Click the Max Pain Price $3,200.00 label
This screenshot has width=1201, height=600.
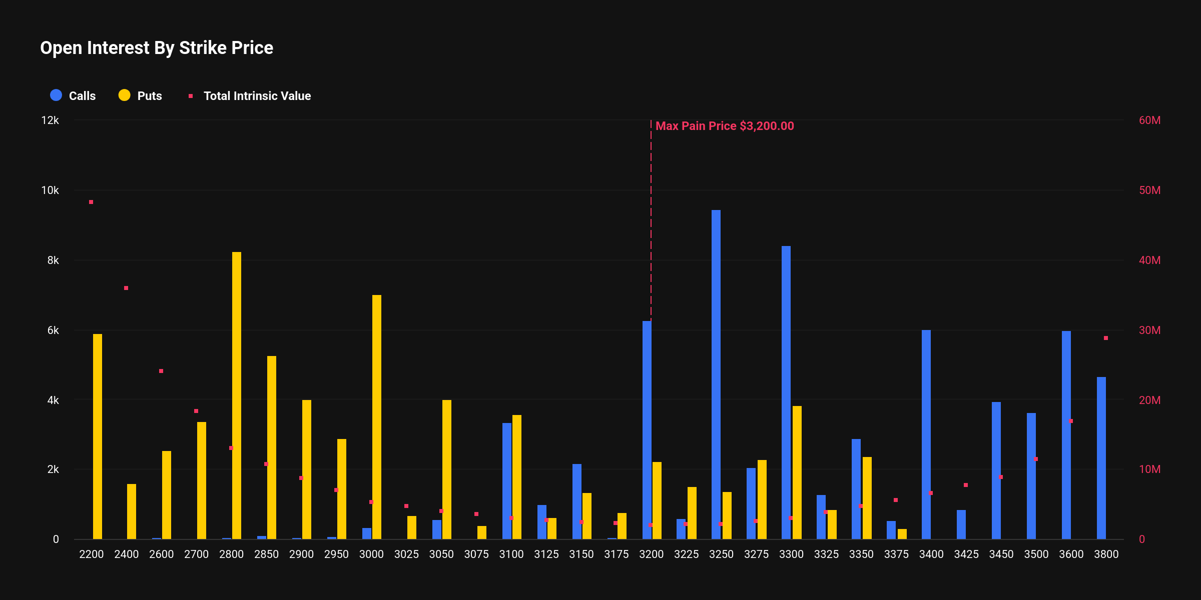click(x=724, y=126)
